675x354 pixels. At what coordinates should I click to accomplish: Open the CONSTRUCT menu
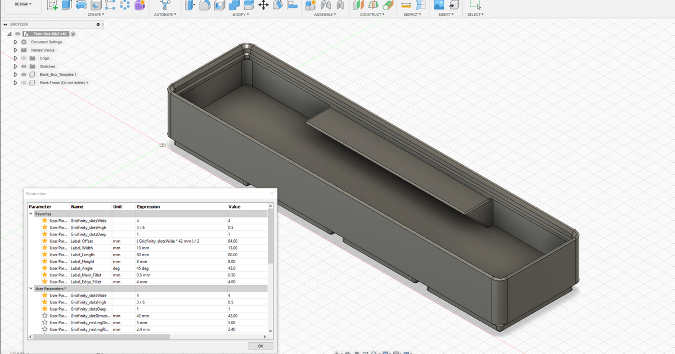point(372,15)
